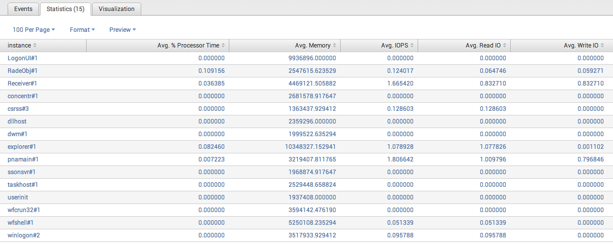The image size is (613, 244).
Task: Click sort arrows on Avg. % Processor Time
Action: (x=224, y=46)
